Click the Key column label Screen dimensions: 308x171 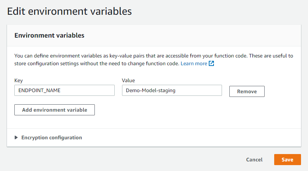[19, 80]
